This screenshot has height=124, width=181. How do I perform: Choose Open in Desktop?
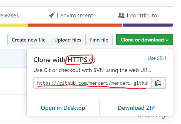pyautogui.click(x=63, y=108)
